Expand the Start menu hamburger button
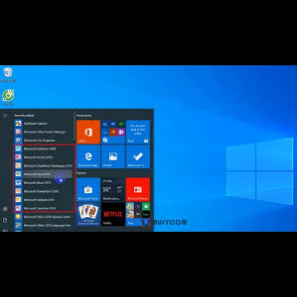297x297 pixels. point(5,115)
